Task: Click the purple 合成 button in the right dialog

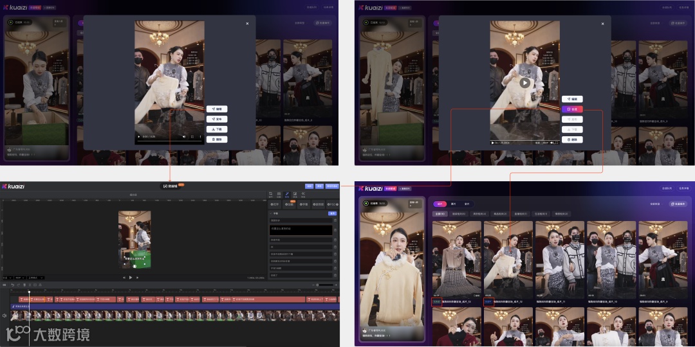Action: pos(572,109)
